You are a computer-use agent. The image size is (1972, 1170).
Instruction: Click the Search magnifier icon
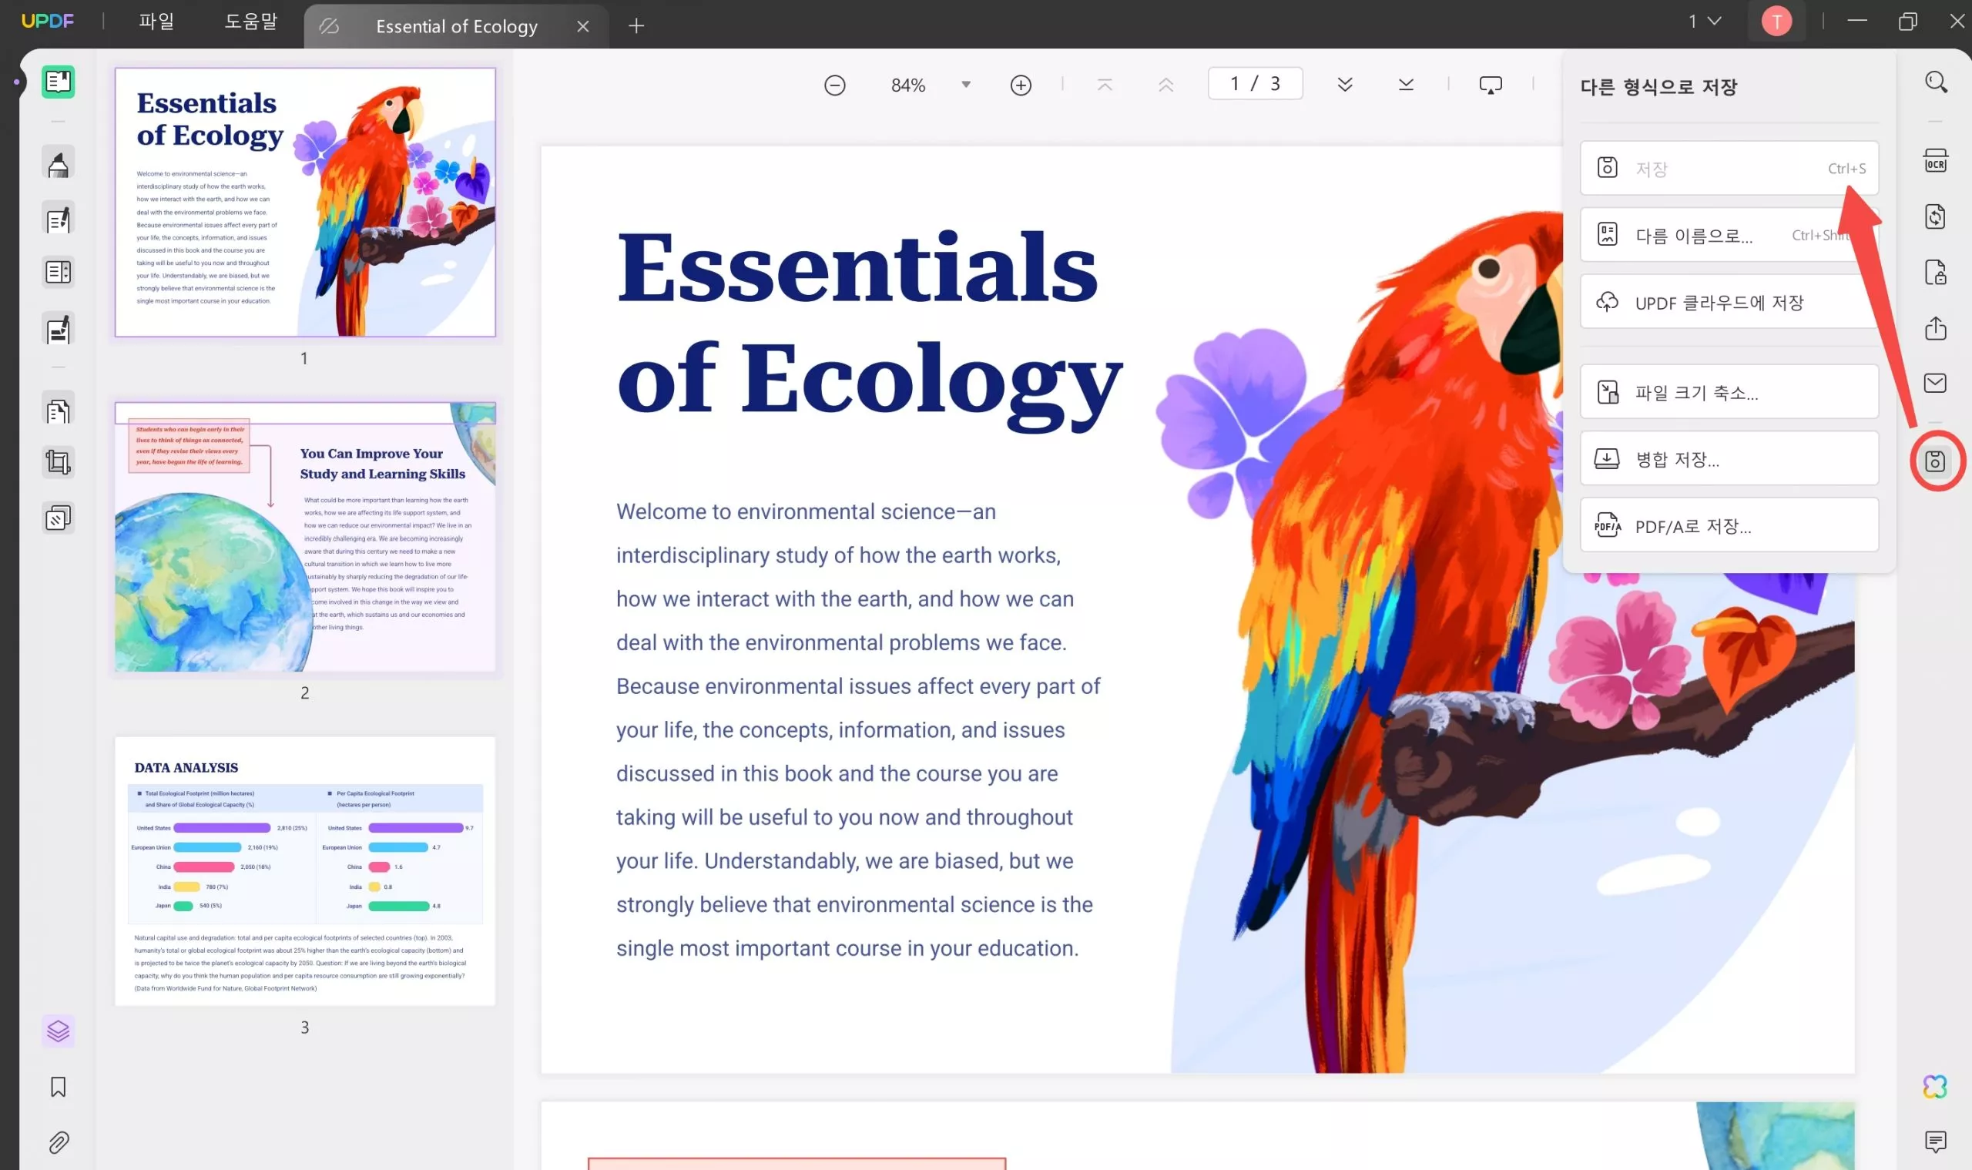1936,82
